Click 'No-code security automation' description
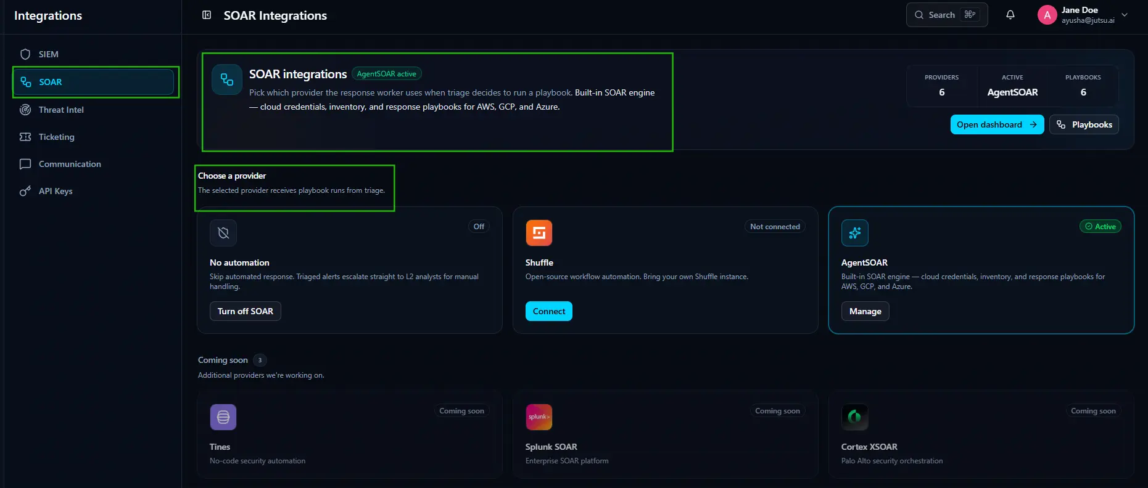 coord(257,461)
